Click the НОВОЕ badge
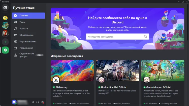 pyautogui.click(x=40, y=55)
